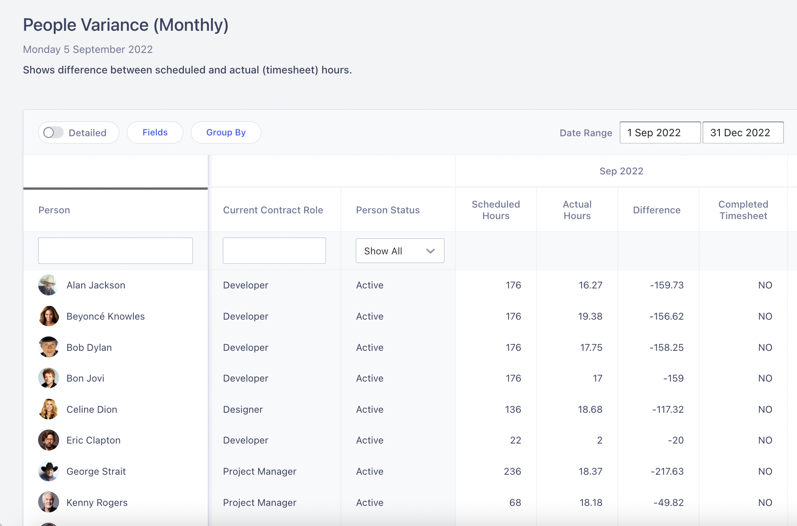Click Alan Jackson's profile avatar
797x526 pixels.
pos(48,285)
